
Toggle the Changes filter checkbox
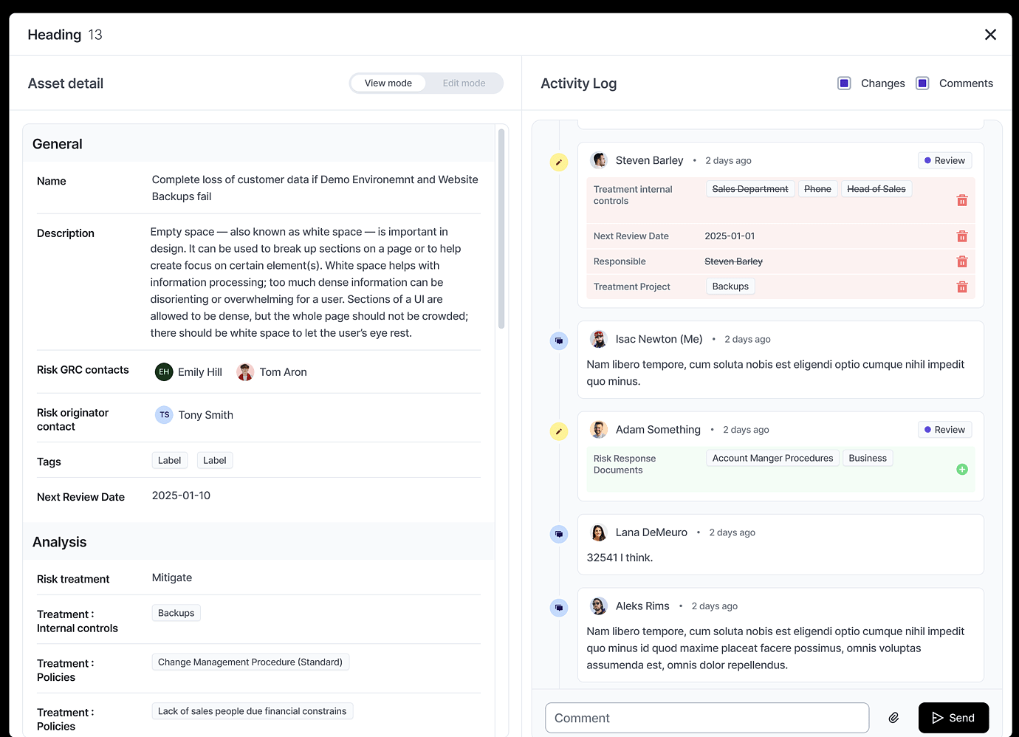[844, 83]
